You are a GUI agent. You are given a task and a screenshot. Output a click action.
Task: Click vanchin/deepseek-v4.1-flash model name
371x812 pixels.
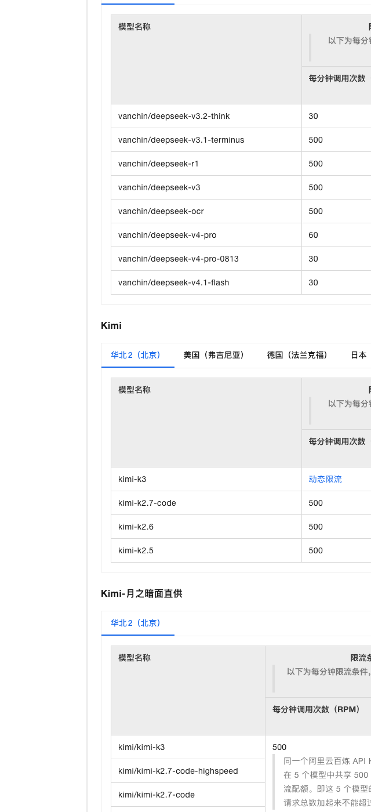coord(174,282)
